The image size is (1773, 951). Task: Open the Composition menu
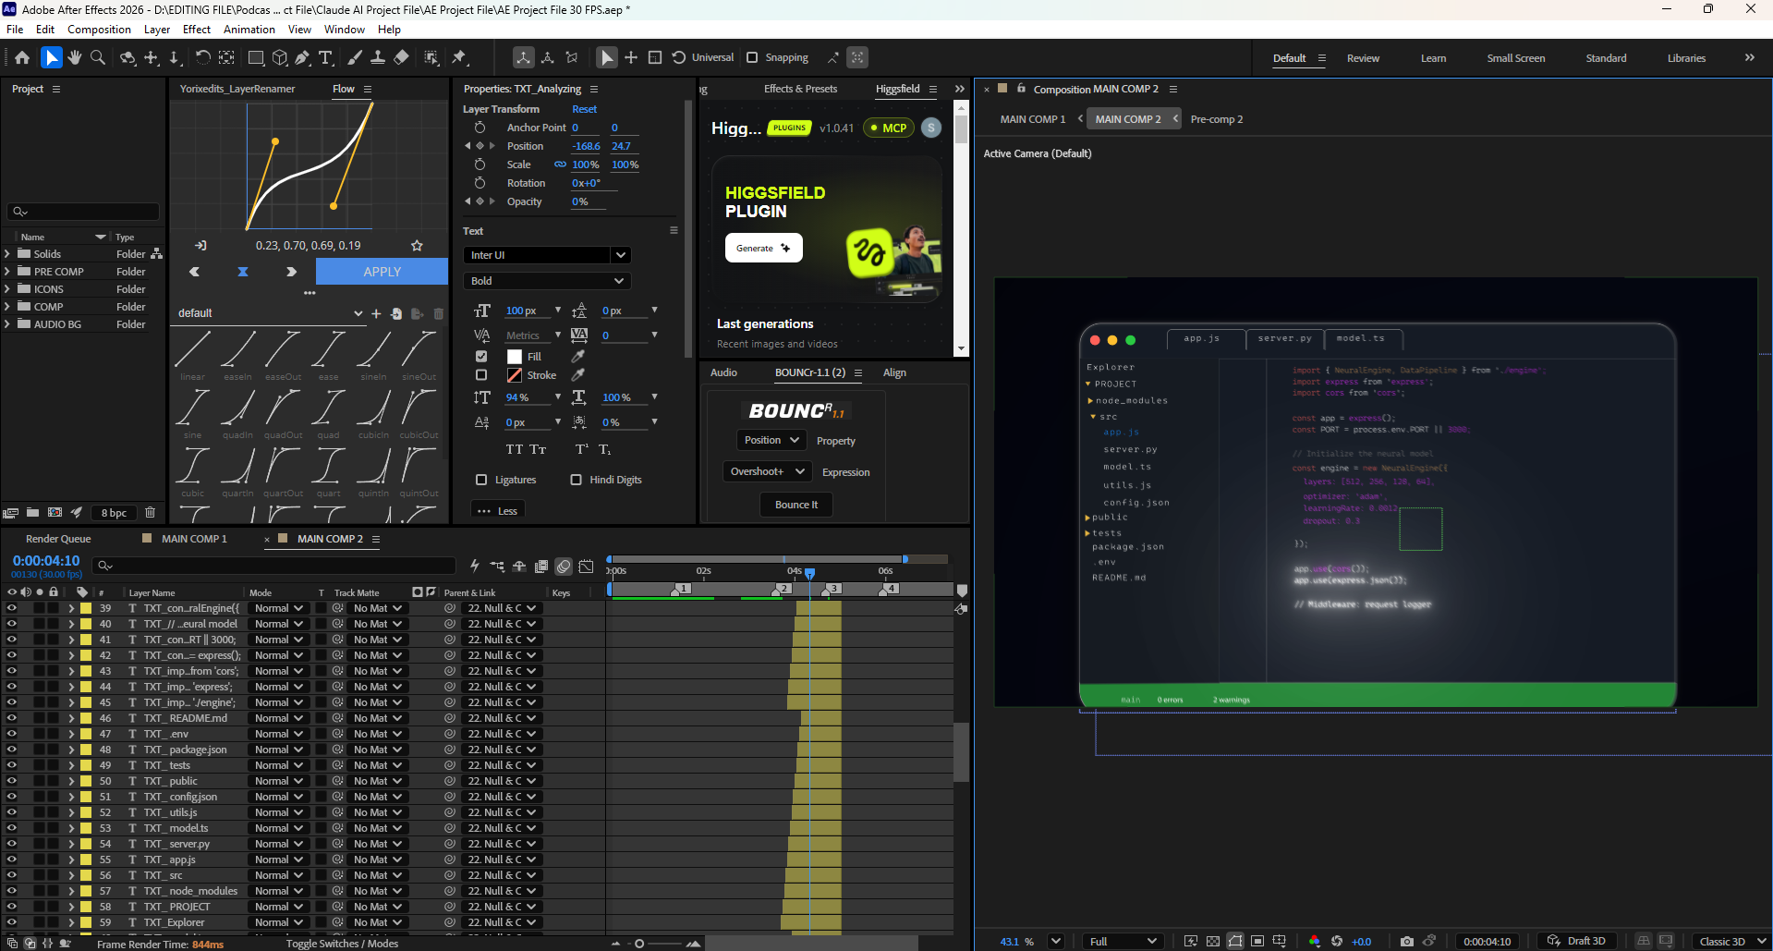(99, 30)
